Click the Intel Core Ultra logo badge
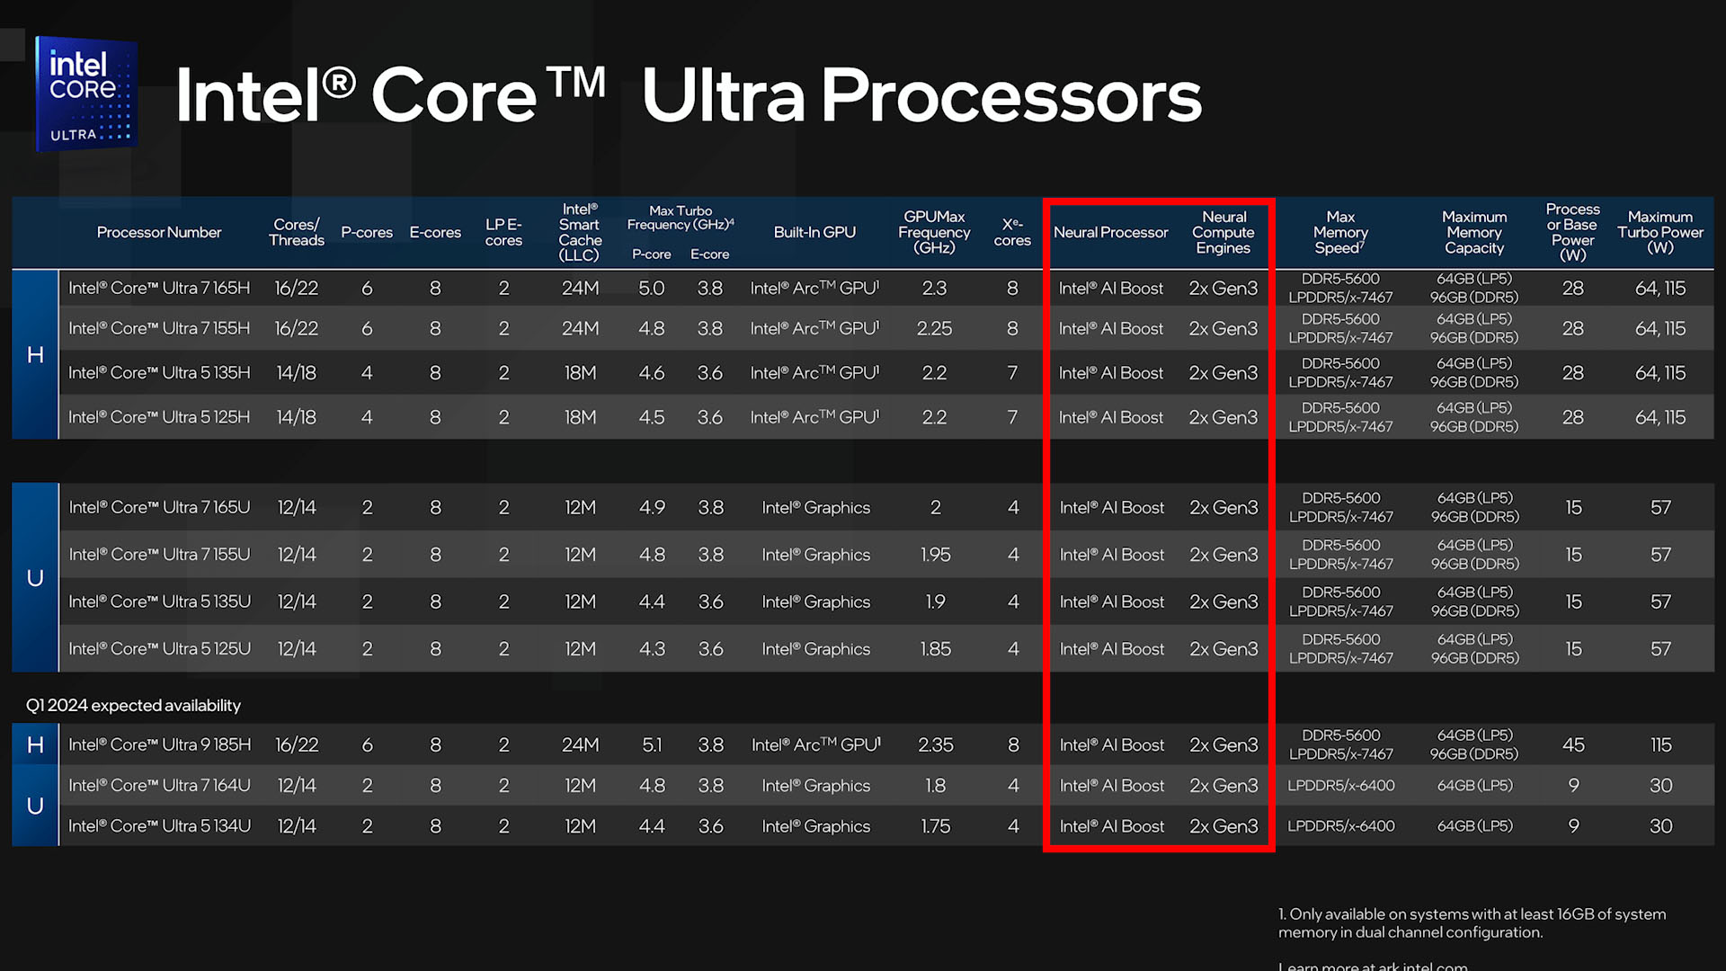 click(86, 94)
